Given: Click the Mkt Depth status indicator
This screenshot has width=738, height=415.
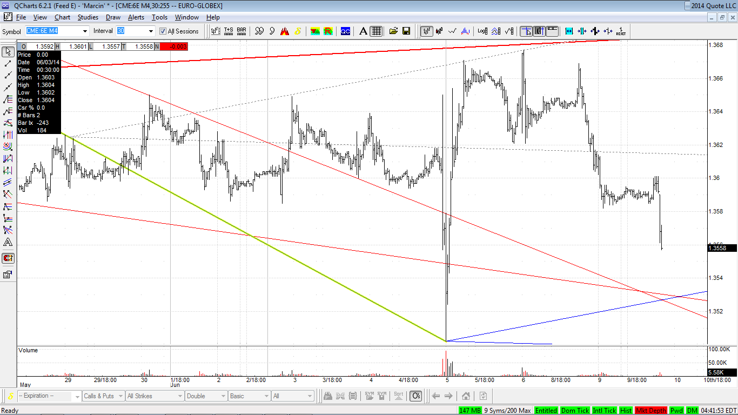Looking at the screenshot, I should pyautogui.click(x=651, y=411).
